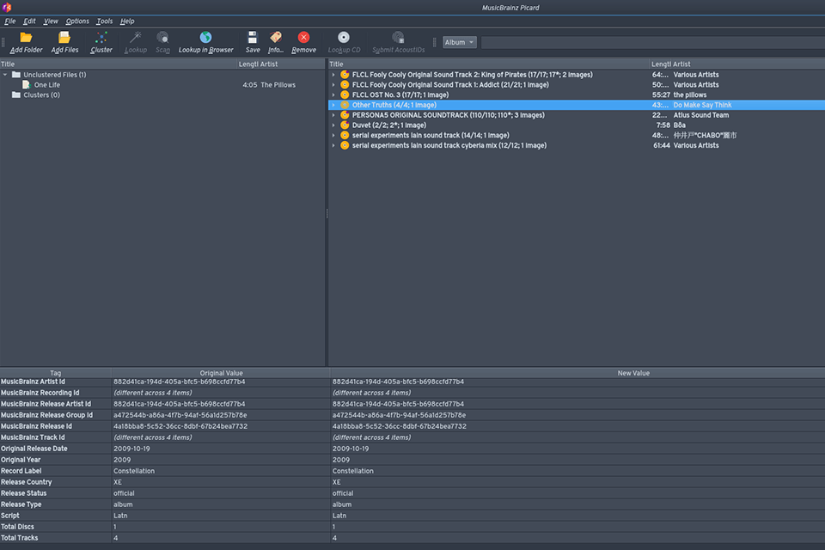Screen dimensions: 825x550
Task: Open the Tools menu
Action: coord(104,21)
